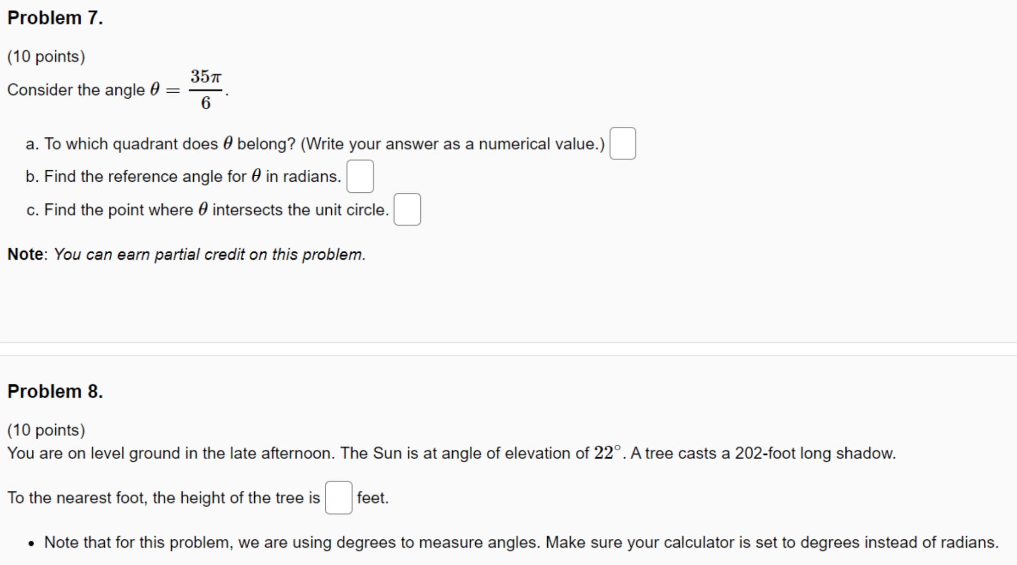Click "(10 points)" under Problem 7
1017x565 pixels.
point(46,56)
